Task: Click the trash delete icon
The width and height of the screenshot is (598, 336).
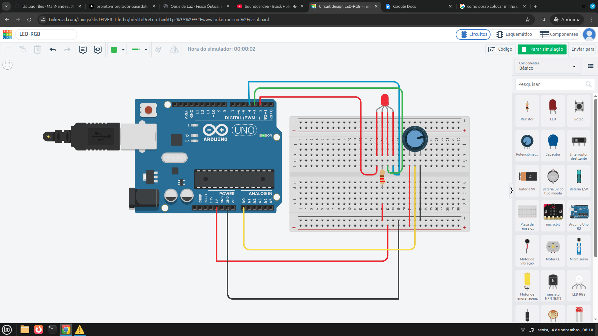Action: coord(37,49)
